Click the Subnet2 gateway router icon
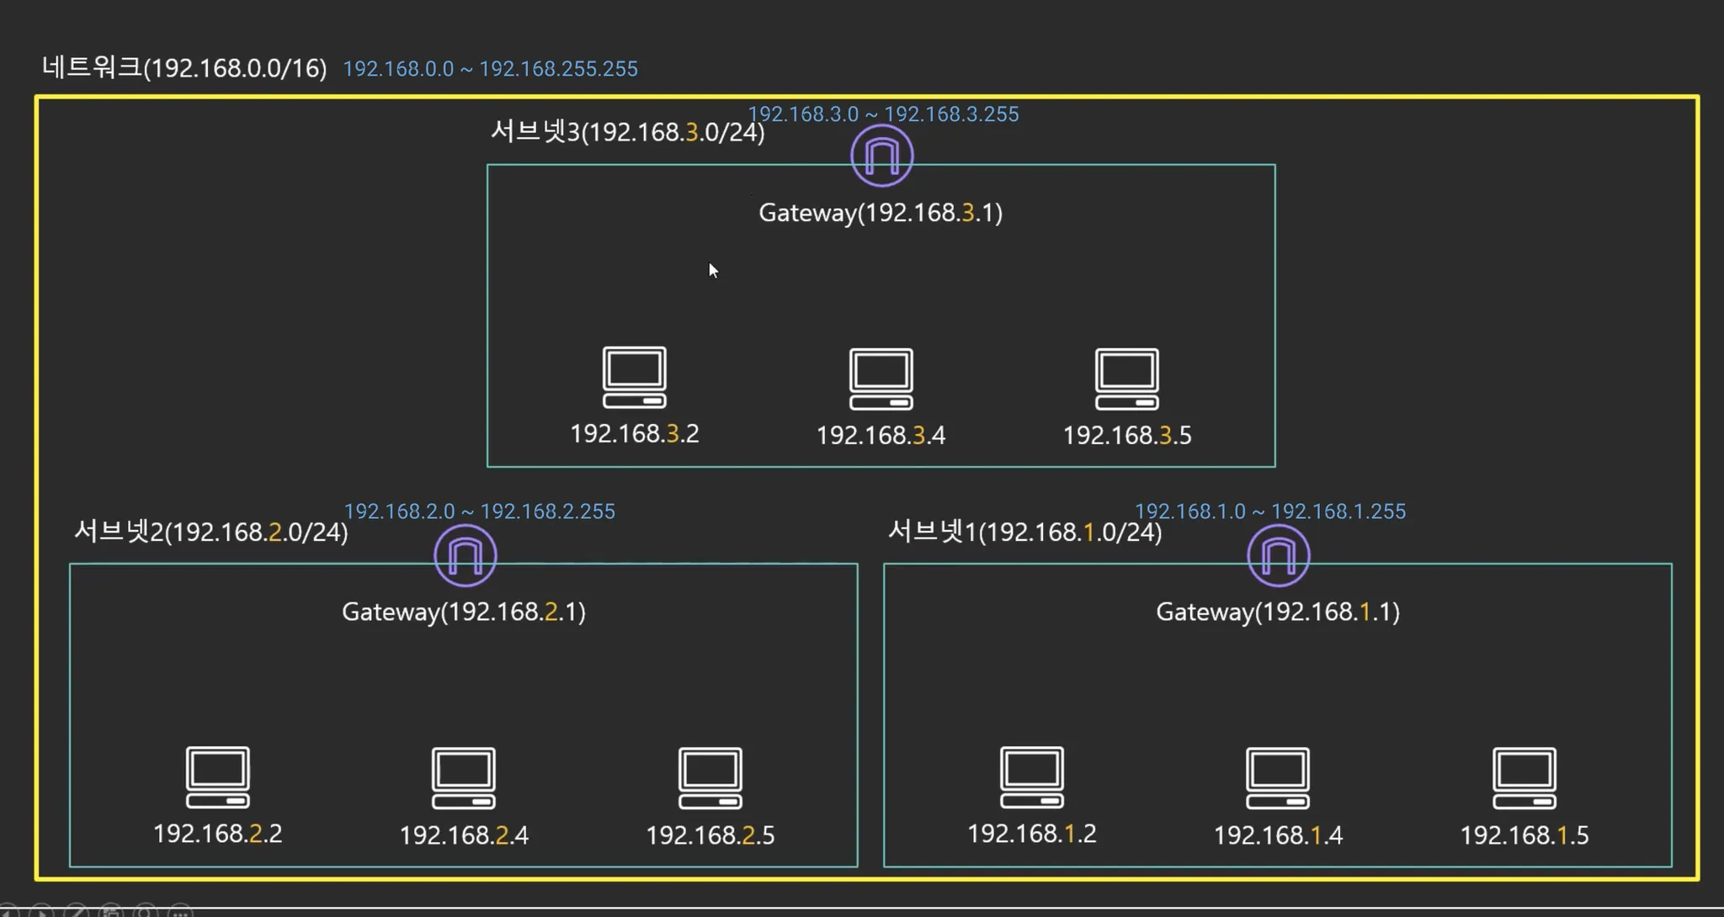This screenshot has width=1724, height=917. [465, 555]
